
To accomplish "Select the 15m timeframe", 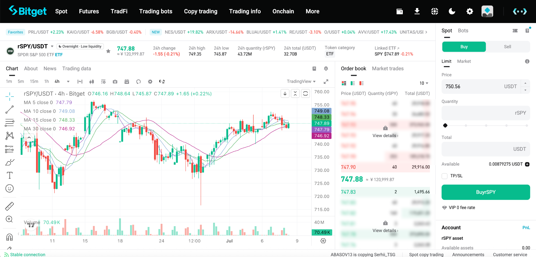I will 34,81.
